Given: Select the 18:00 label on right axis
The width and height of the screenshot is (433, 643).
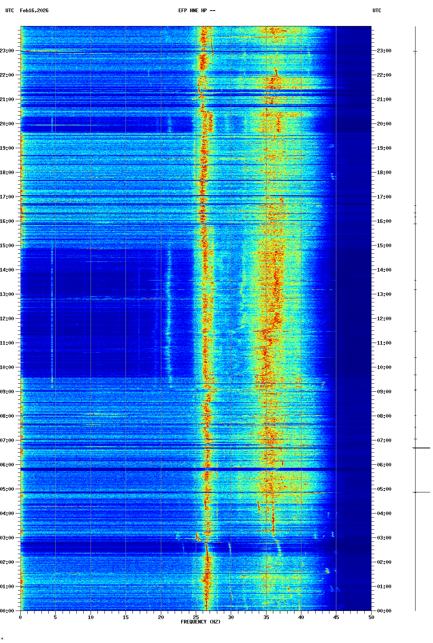Looking at the screenshot, I should 384,173.
